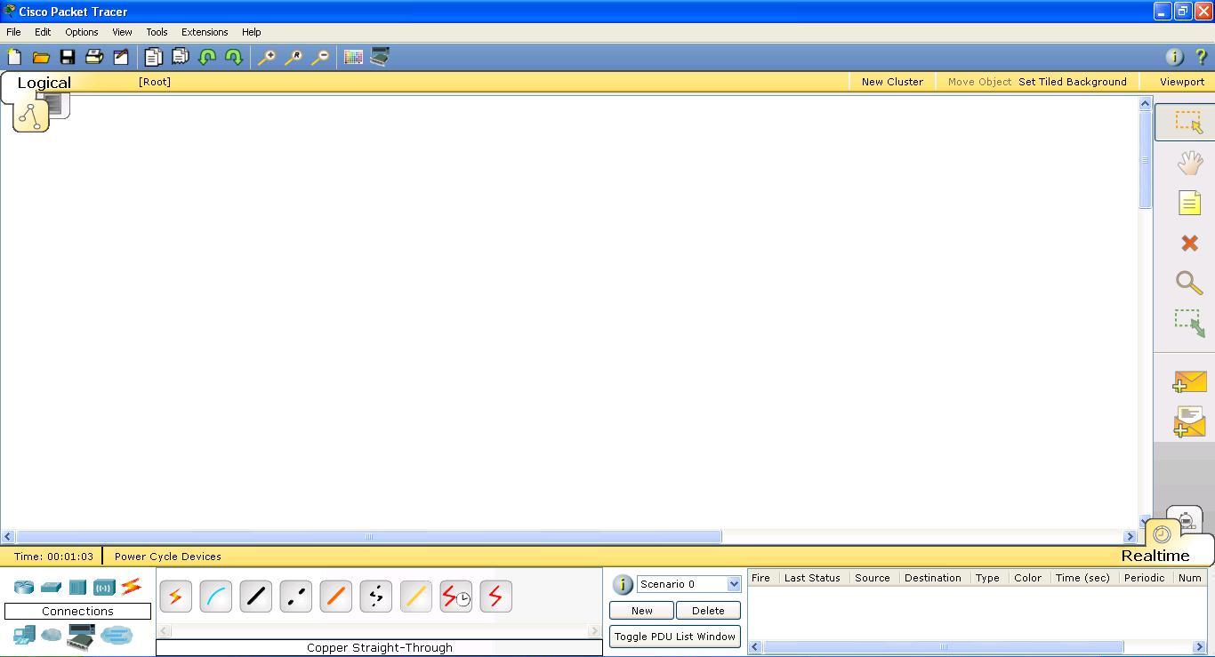Image resolution: width=1215 pixels, height=657 pixels.
Task: Select the Custom Made Devices category
Action: click(81, 637)
